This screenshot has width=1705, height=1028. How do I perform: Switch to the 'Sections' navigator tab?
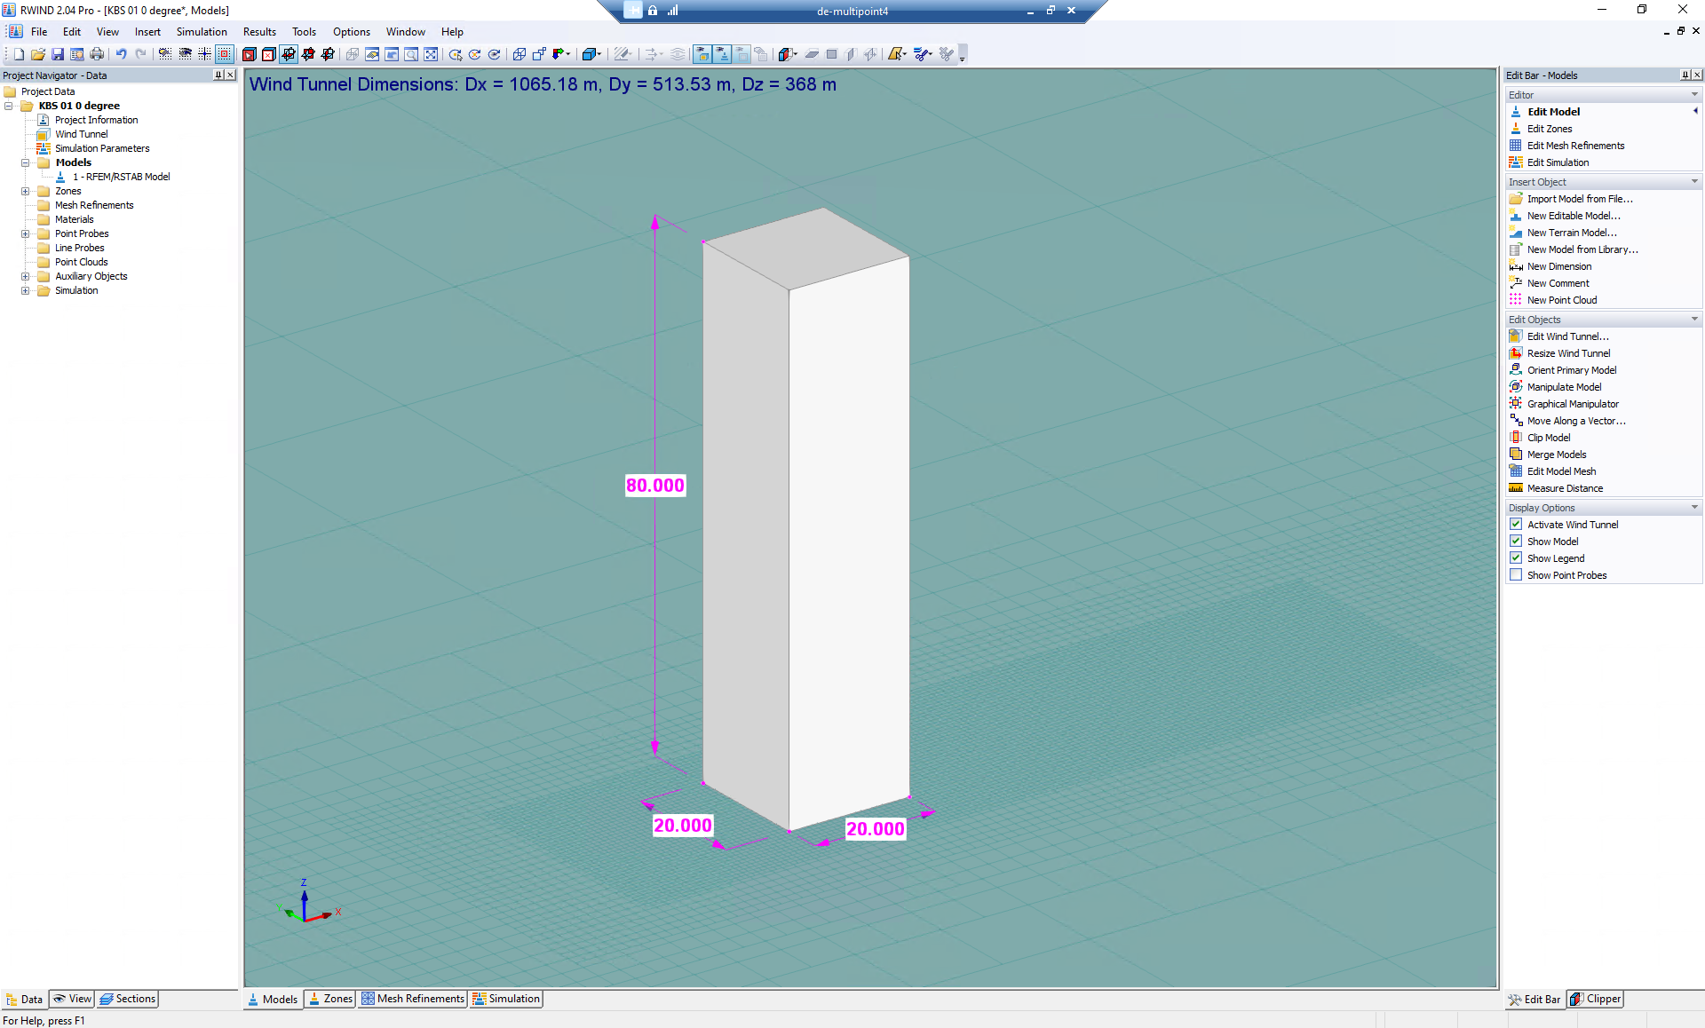[x=128, y=999]
